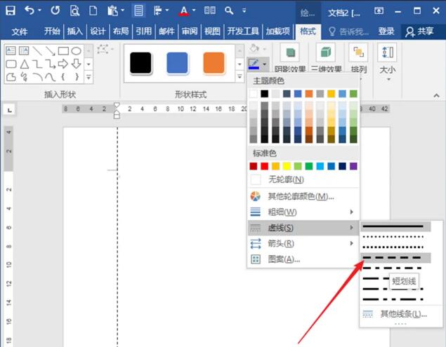
Task: Select the solid line style
Action: click(395, 226)
